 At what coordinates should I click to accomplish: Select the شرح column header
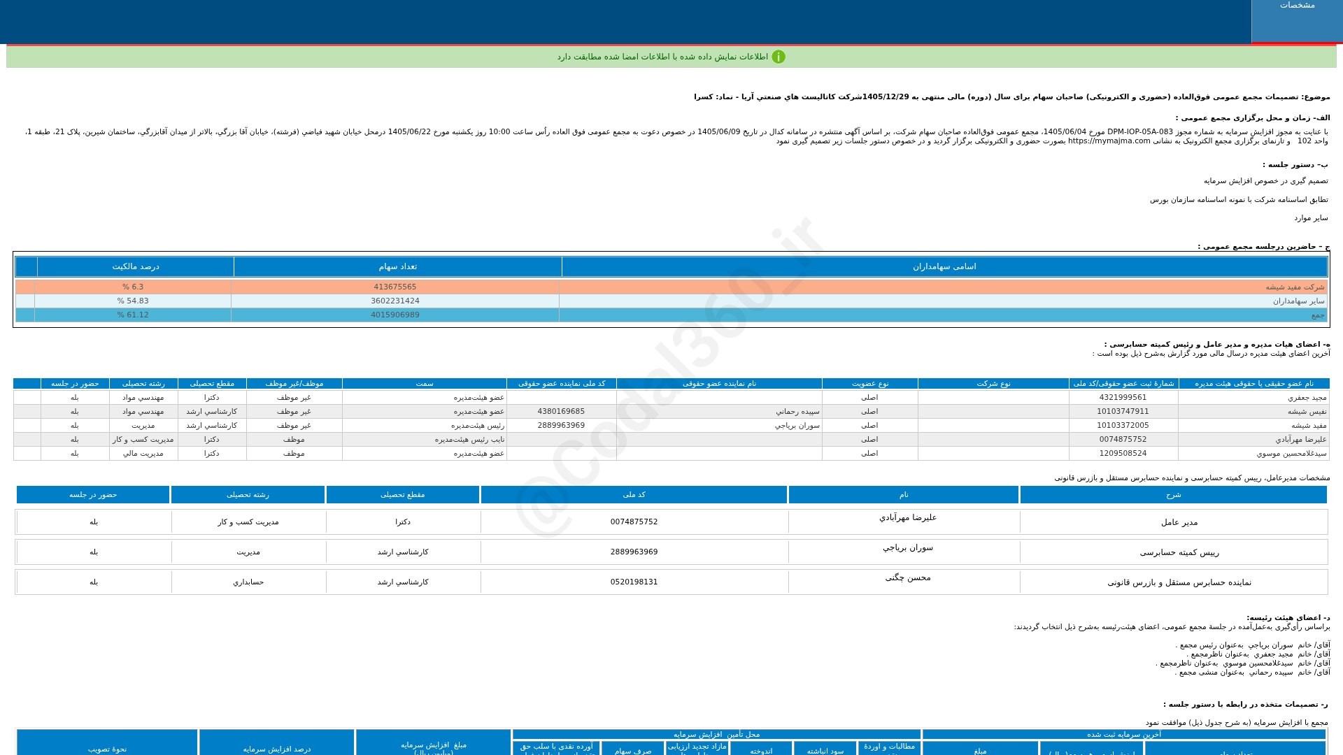1173,495
